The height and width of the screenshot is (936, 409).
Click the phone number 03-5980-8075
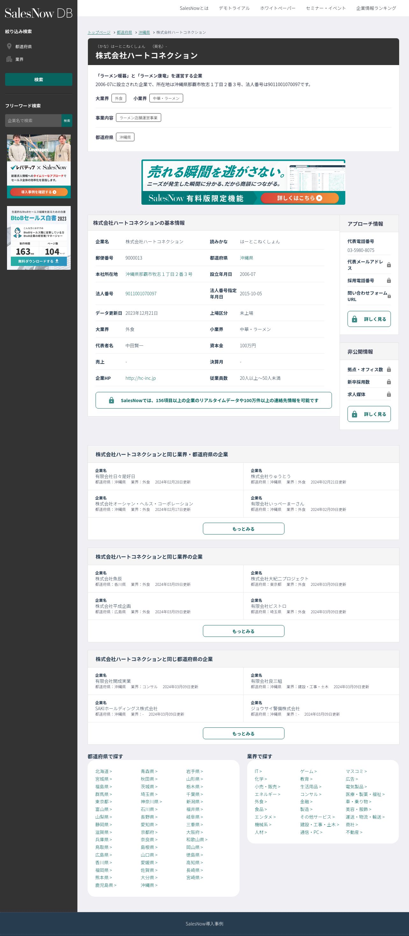tap(361, 250)
